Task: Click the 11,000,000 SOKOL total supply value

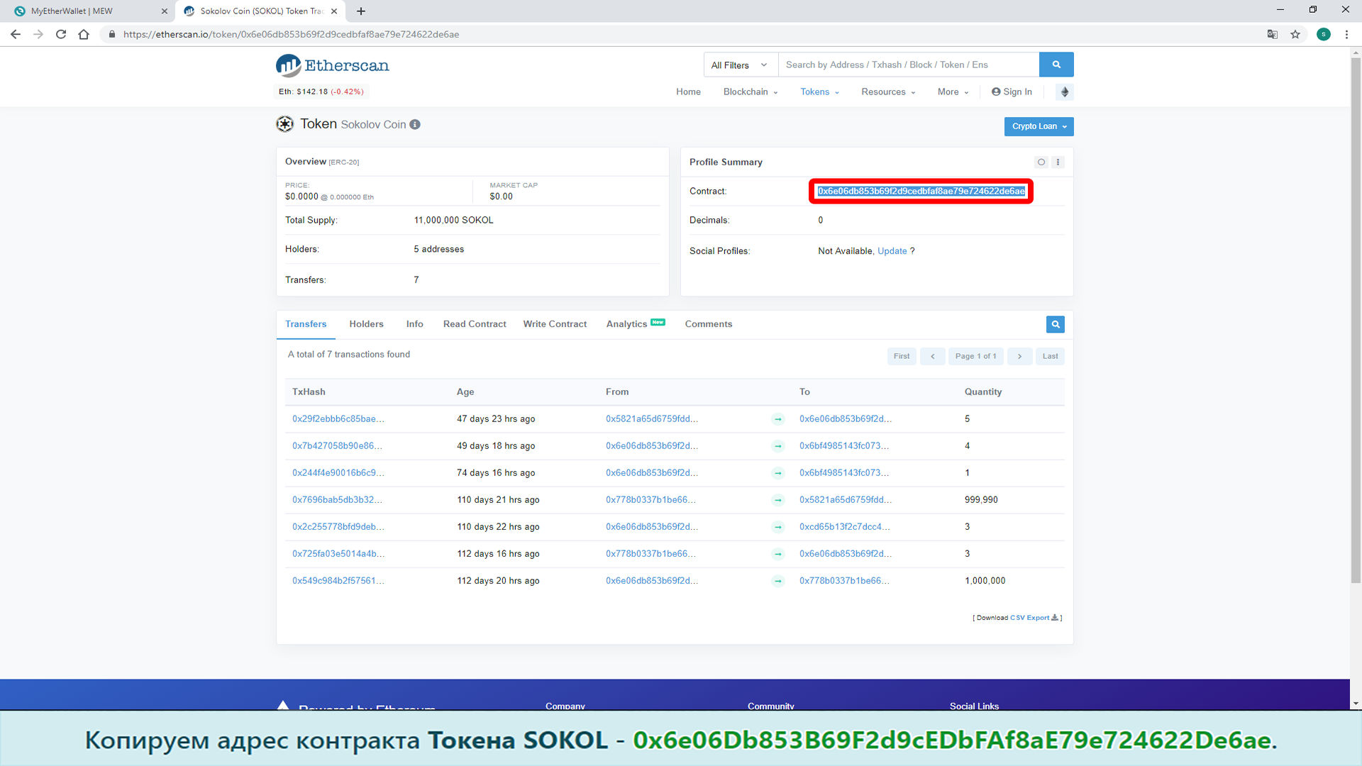Action: 453,221
